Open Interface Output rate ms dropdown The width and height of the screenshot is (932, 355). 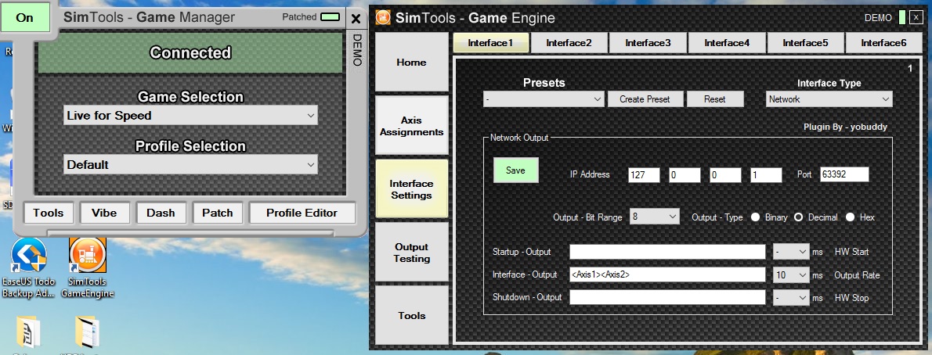790,275
